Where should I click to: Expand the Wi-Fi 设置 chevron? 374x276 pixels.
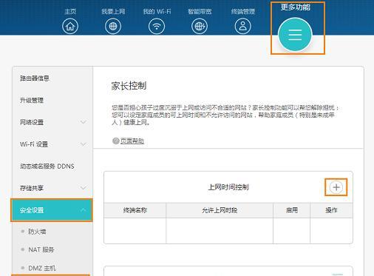(84, 144)
